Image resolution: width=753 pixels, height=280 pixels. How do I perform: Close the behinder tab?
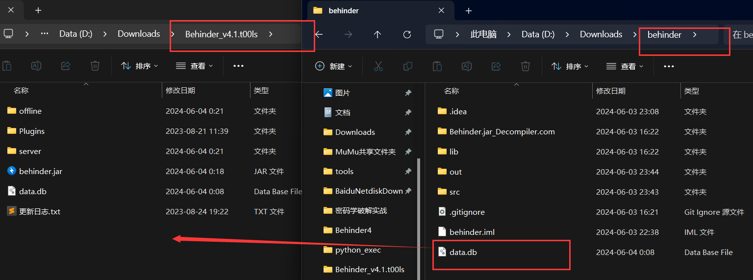tap(441, 10)
